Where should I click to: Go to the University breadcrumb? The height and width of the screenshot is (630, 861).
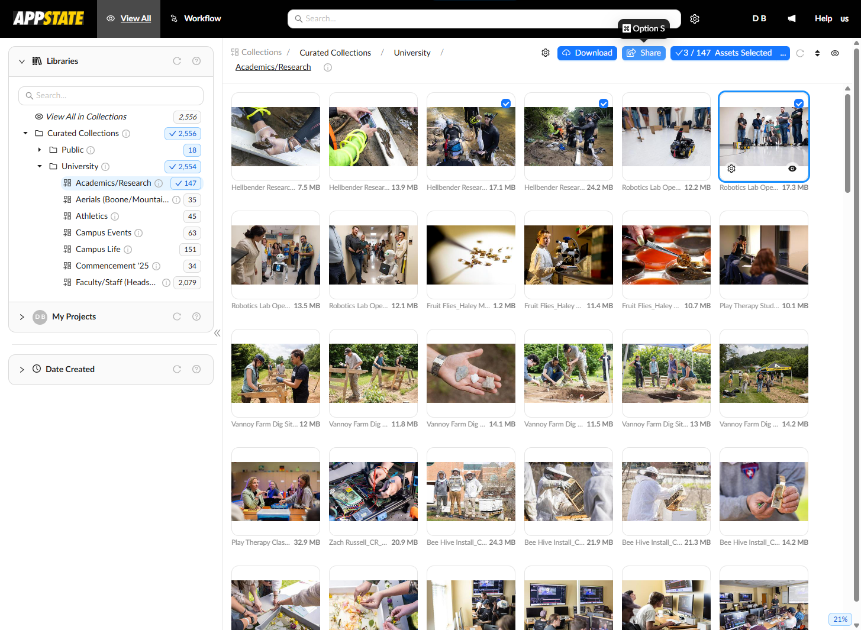(412, 53)
